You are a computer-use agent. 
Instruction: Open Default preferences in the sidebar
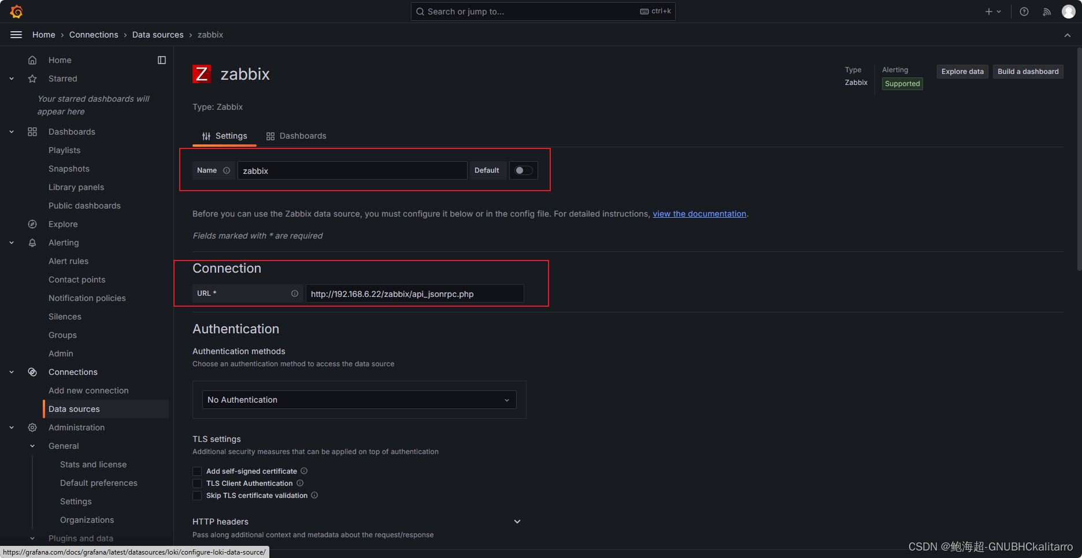(99, 483)
